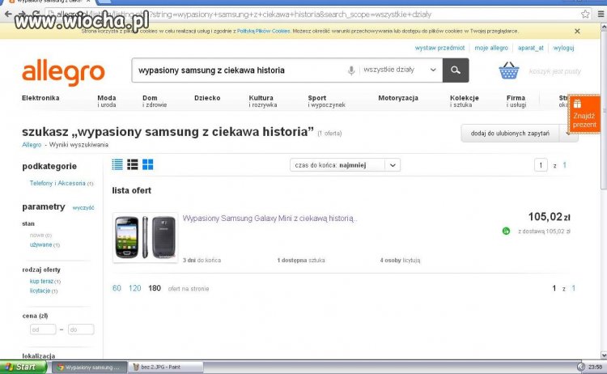Open Dziecko category menu
Image resolution: width=607 pixels, height=374 pixels.
pyautogui.click(x=207, y=98)
